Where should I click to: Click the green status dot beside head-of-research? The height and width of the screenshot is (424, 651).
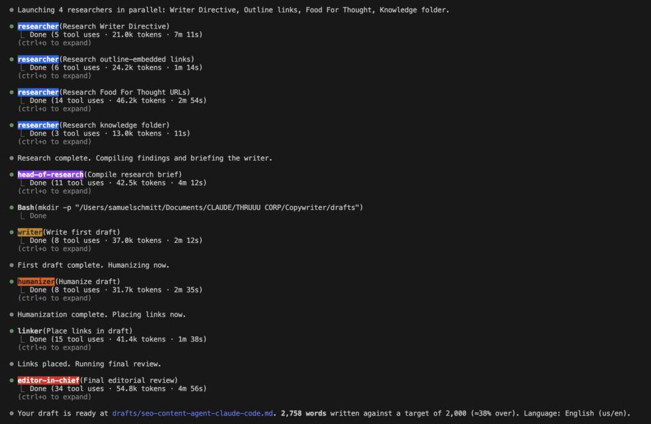(x=11, y=175)
